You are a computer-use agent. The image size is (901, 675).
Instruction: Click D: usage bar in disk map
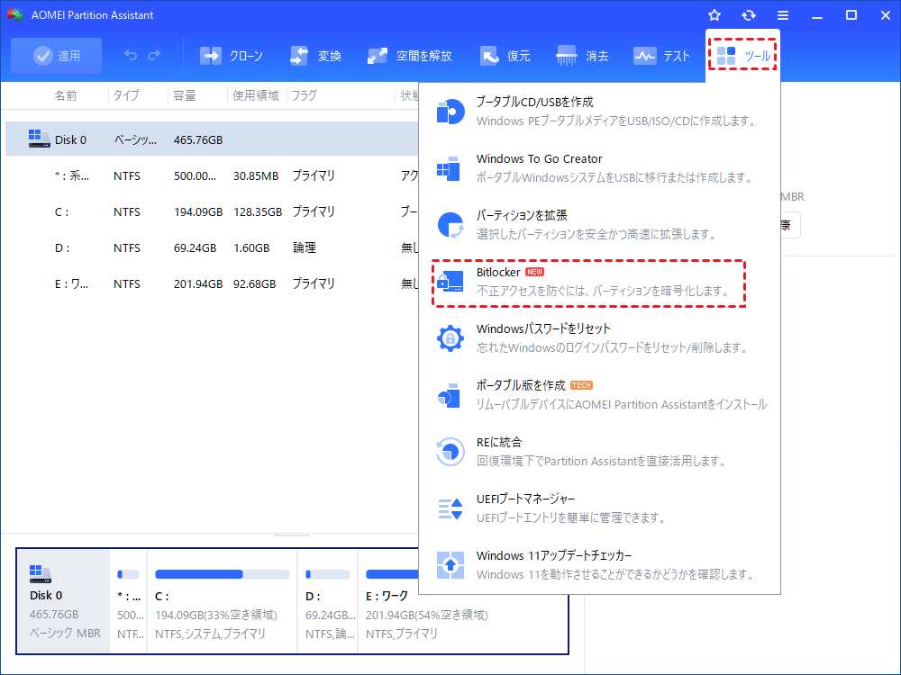(328, 574)
